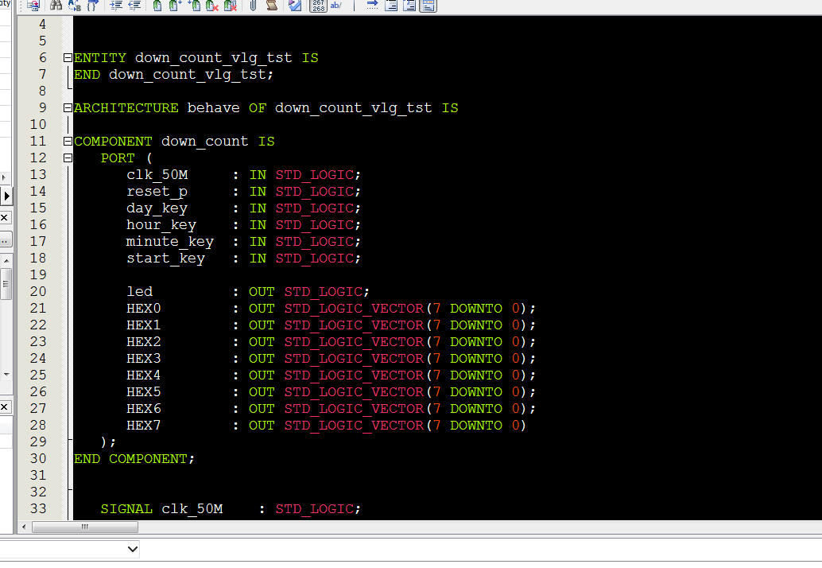Viewport: 822px width, 568px height.
Task: Click 'END COMPONENT;' on line 30
Action: 134,459
